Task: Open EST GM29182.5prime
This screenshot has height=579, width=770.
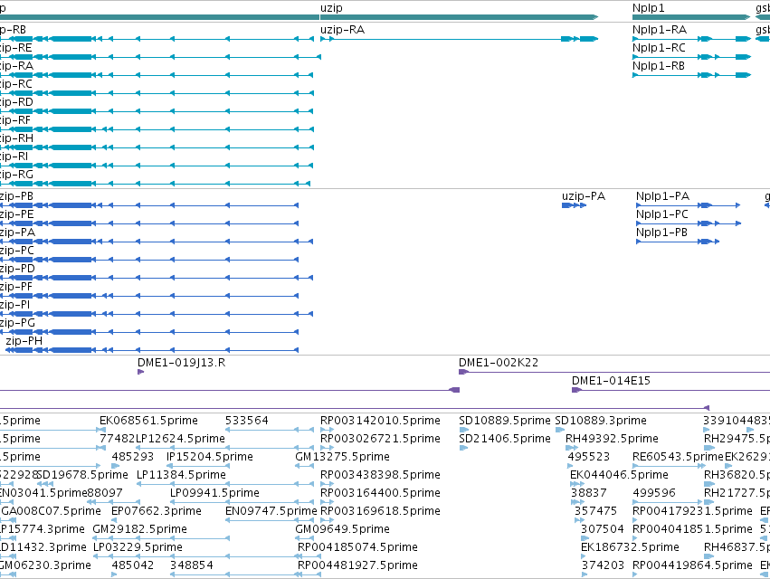Action: (x=140, y=529)
